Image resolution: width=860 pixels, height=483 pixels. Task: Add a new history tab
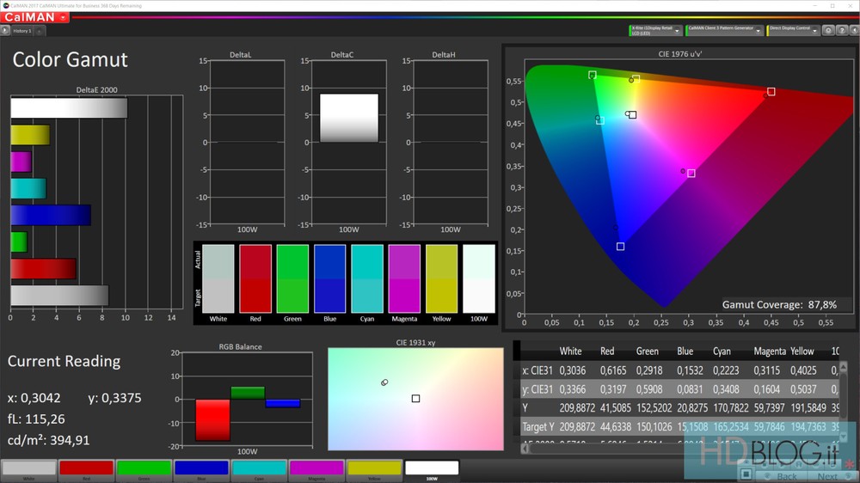[x=40, y=31]
